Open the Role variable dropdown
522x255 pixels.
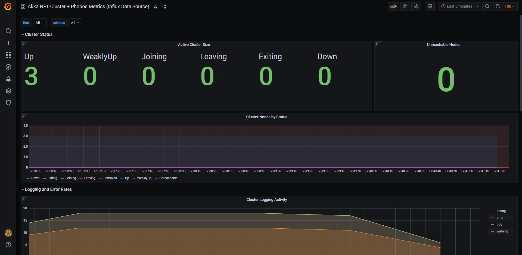tap(40, 23)
